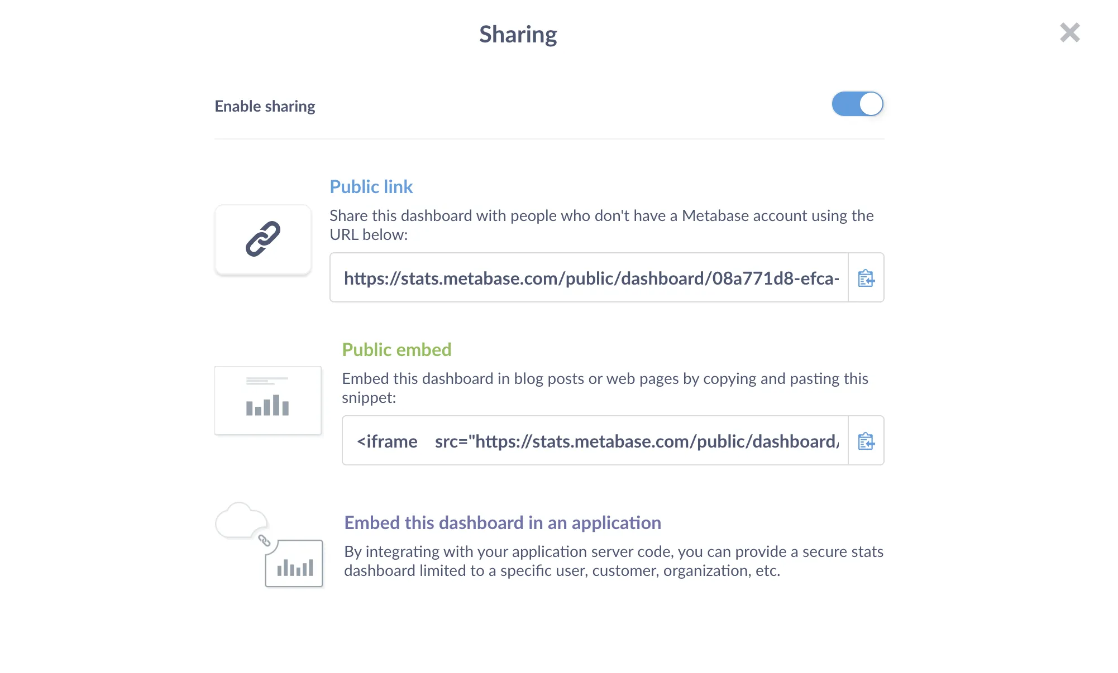The image size is (1118, 673).
Task: Copy the public link URL to clipboard
Action: tap(866, 278)
